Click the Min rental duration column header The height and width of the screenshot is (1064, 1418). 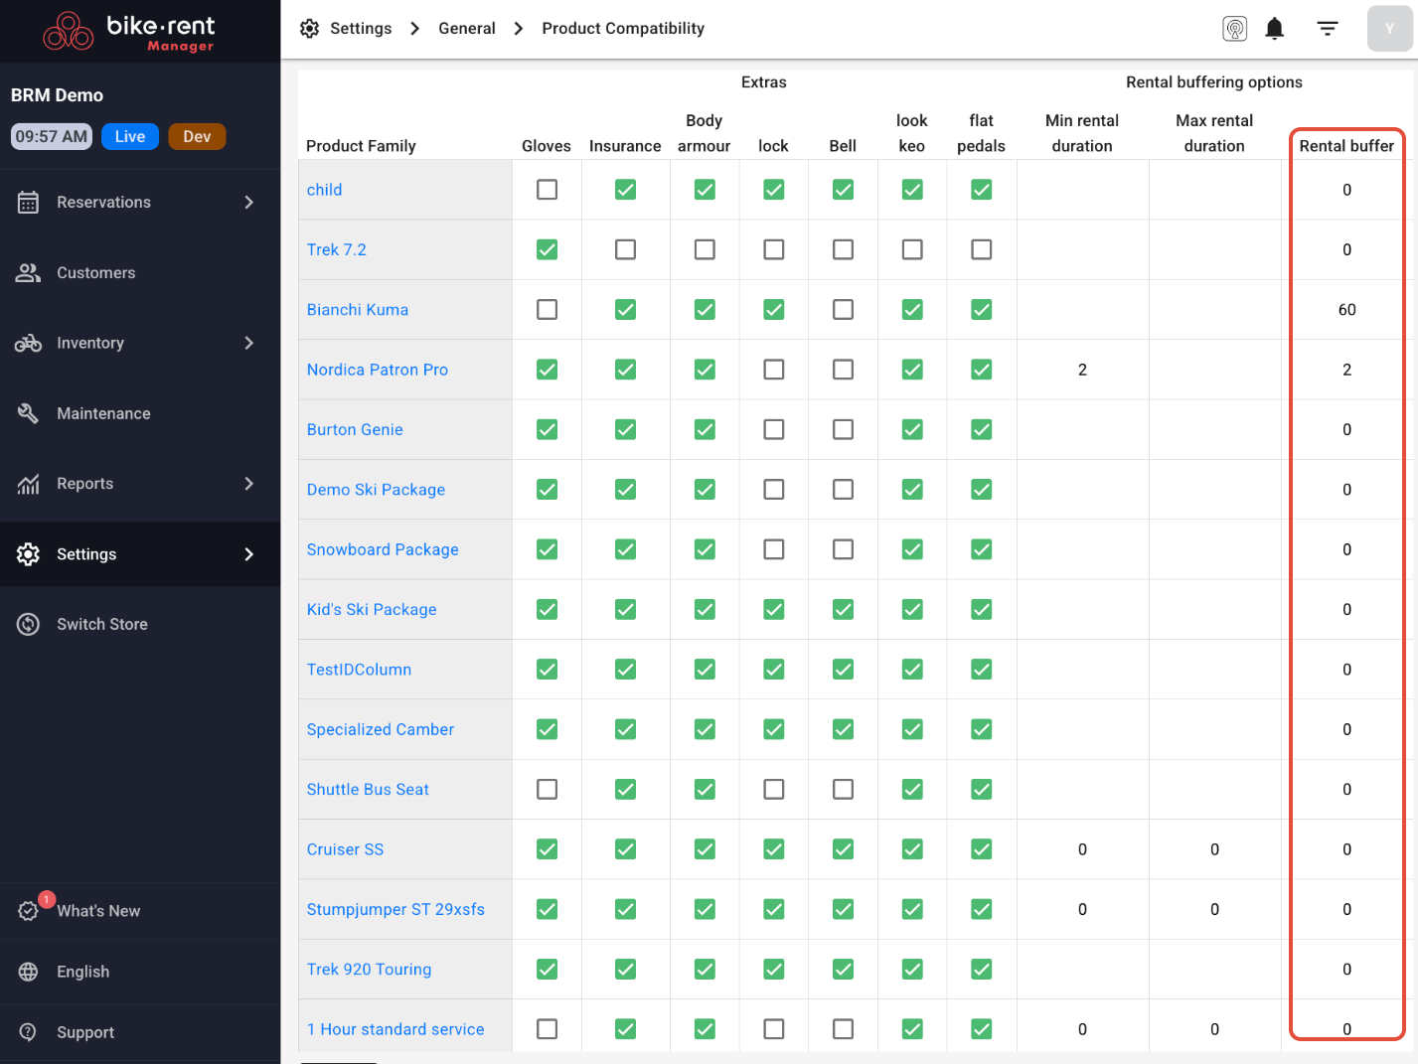click(1082, 133)
